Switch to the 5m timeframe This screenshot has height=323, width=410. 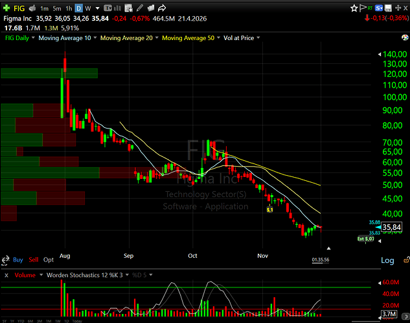(x=57, y=8)
